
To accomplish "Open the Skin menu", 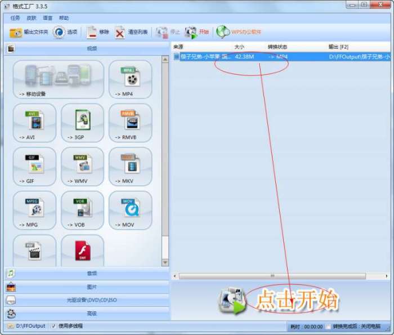I will (x=32, y=18).
